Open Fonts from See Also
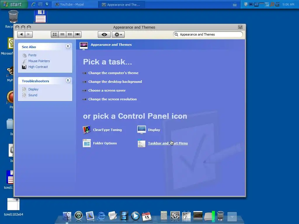 (32, 55)
